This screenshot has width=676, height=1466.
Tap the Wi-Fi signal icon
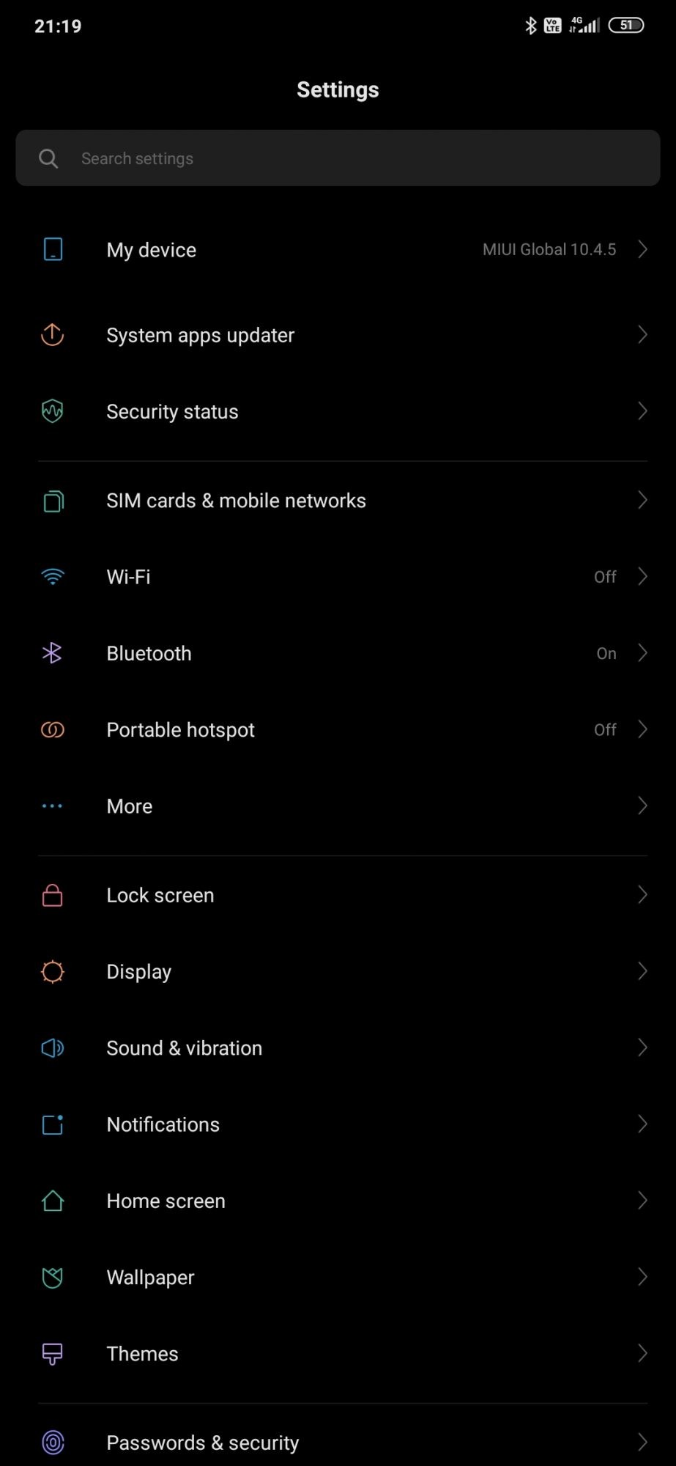53,577
